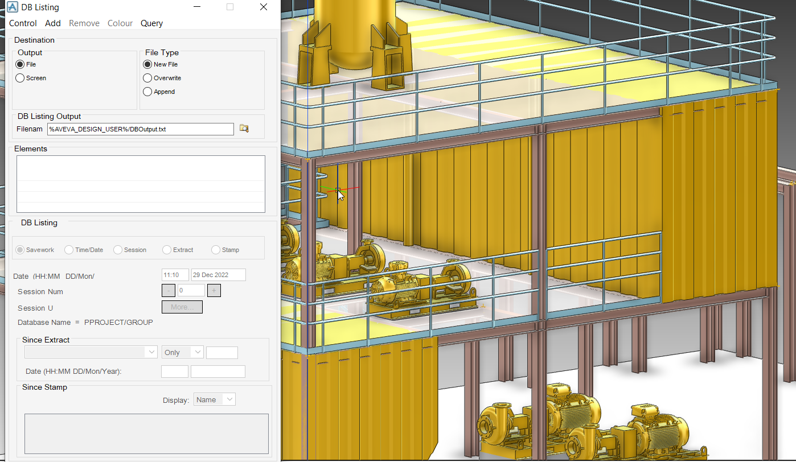Image resolution: width=796 pixels, height=462 pixels.
Task: Click into the Filename input field
Action: (x=139, y=129)
